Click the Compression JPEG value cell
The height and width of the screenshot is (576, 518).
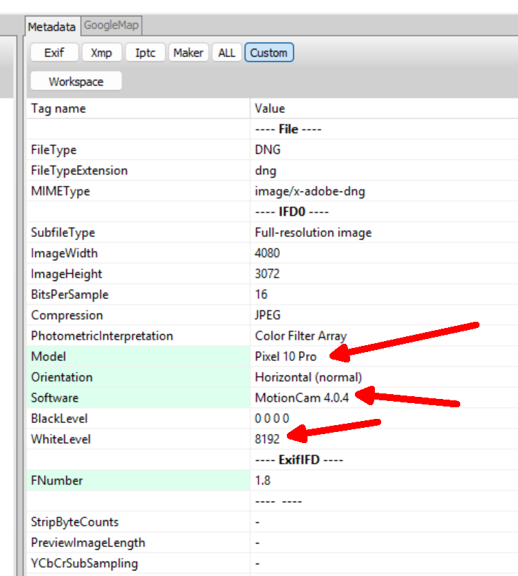tap(268, 316)
